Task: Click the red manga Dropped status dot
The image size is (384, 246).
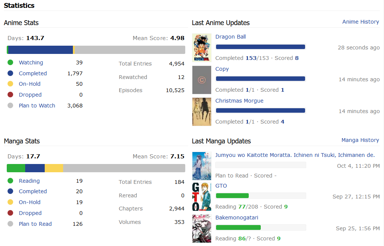Action: pos(10,213)
